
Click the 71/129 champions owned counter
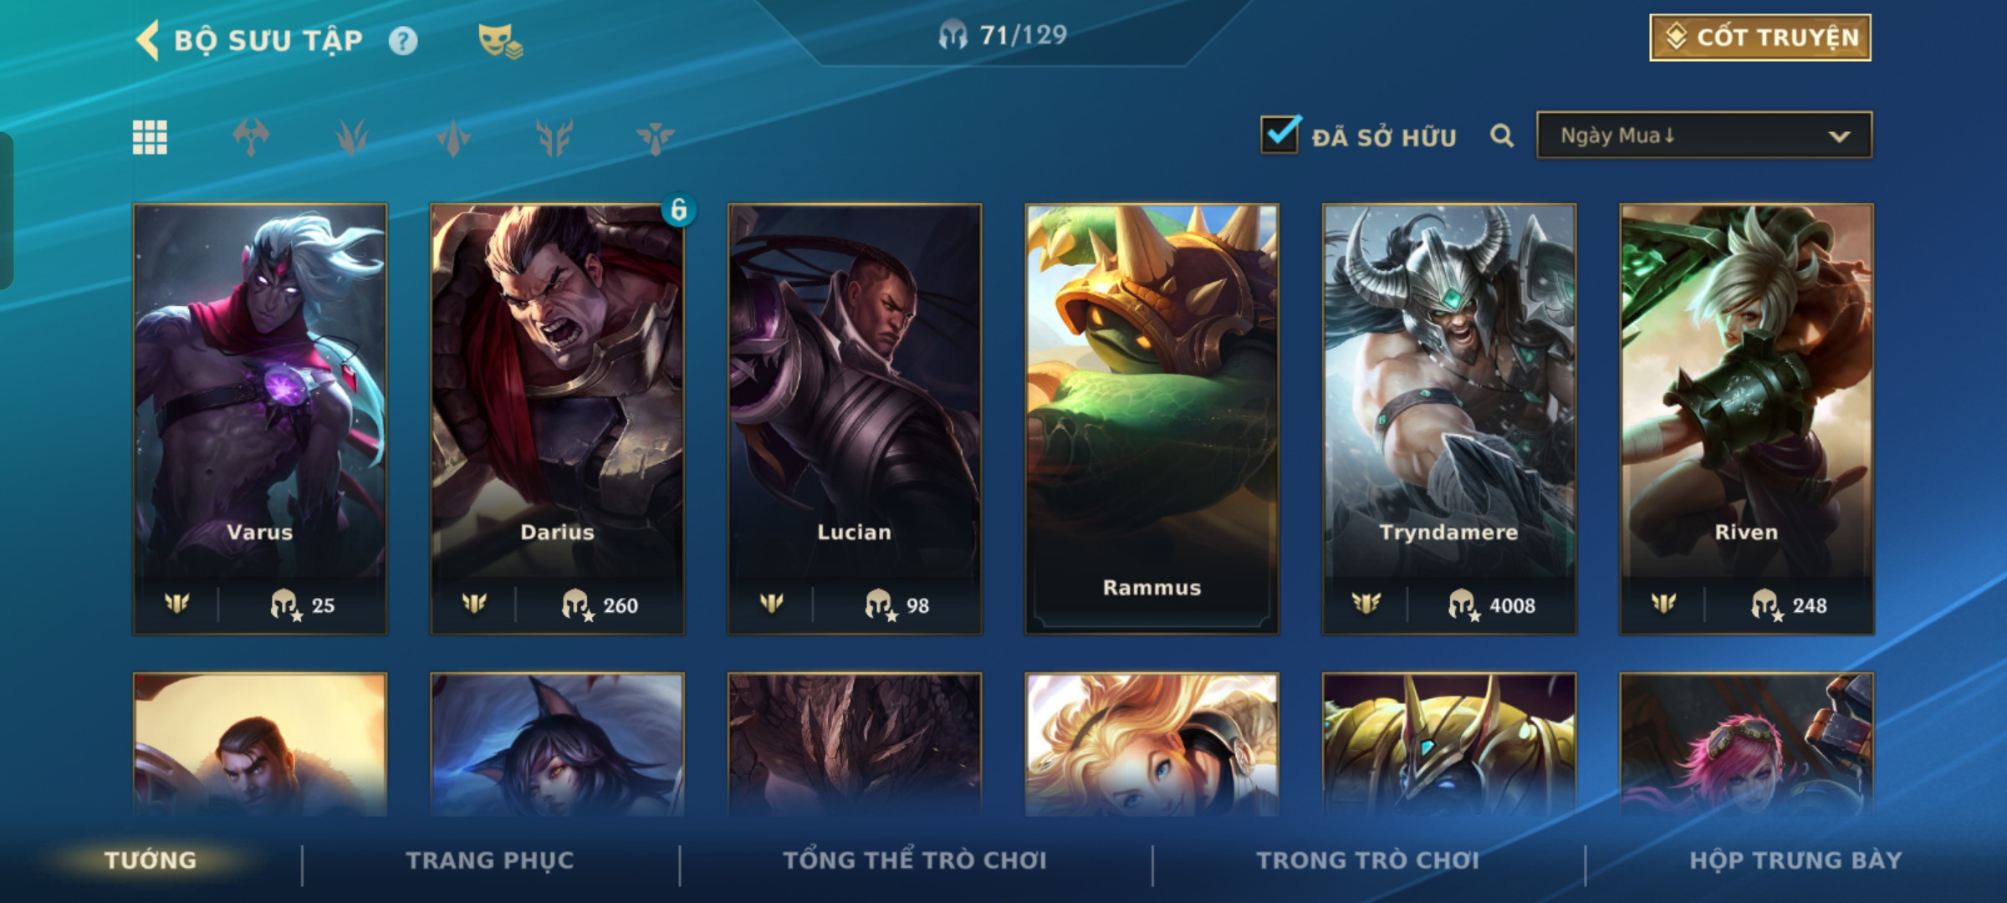pos(1003,35)
